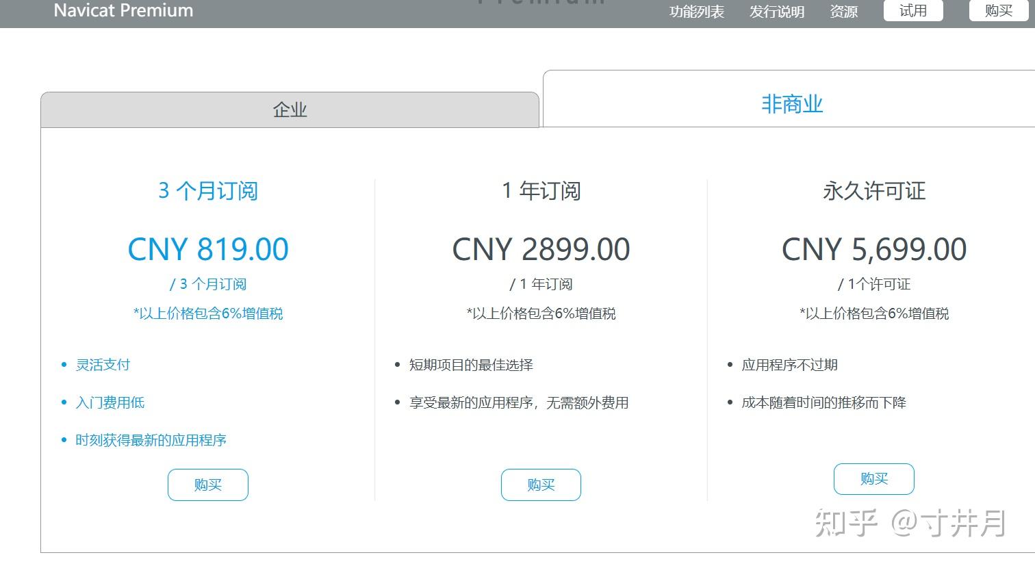Viewport: 1035px width, 566px height.
Task: Select the 永久许可证 plan heading
Action: pyautogui.click(x=874, y=190)
